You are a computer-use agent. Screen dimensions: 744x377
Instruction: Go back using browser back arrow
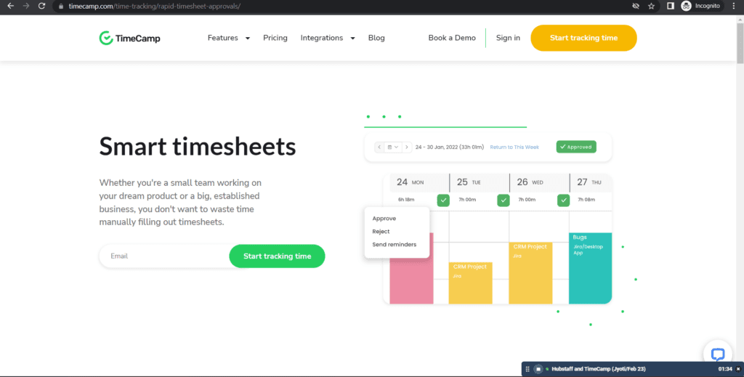tap(10, 6)
